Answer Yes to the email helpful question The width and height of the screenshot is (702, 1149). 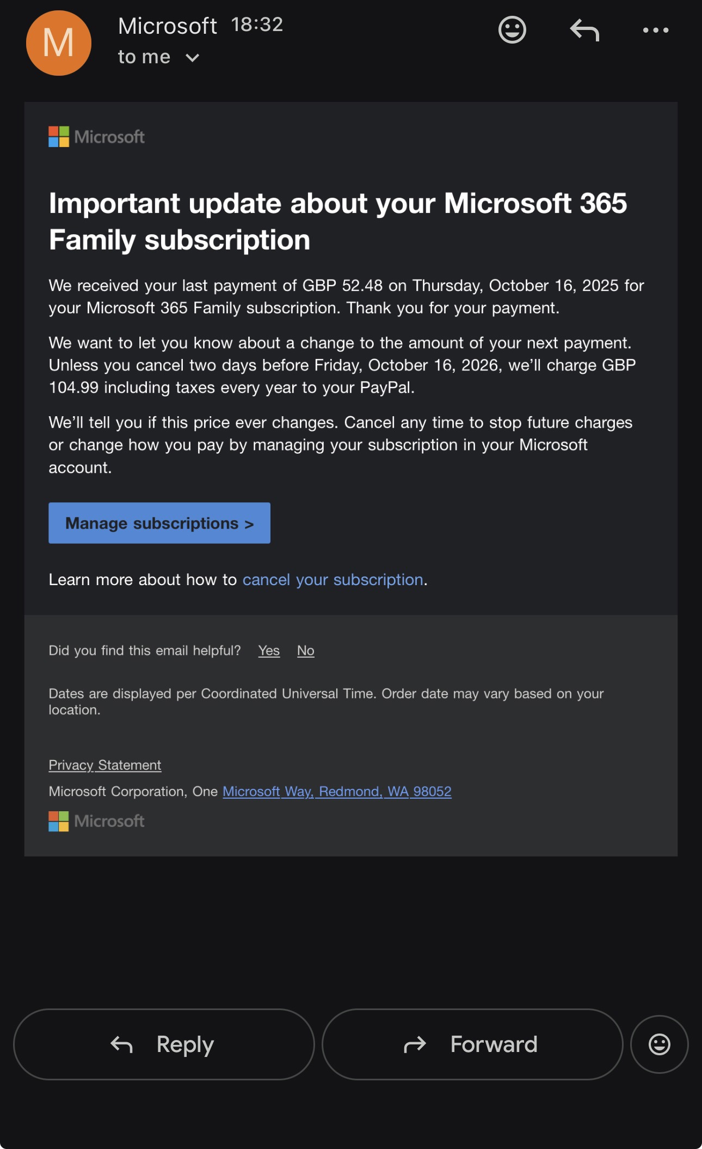pos(269,651)
